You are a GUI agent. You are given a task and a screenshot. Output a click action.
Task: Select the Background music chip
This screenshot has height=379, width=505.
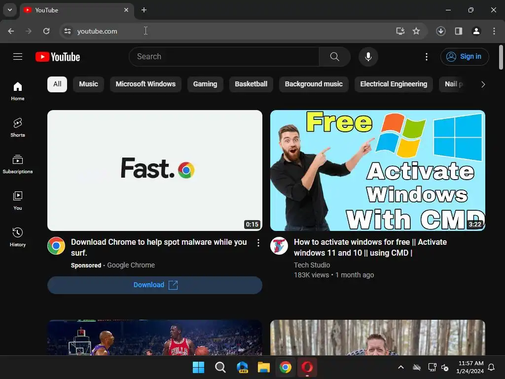tap(314, 84)
